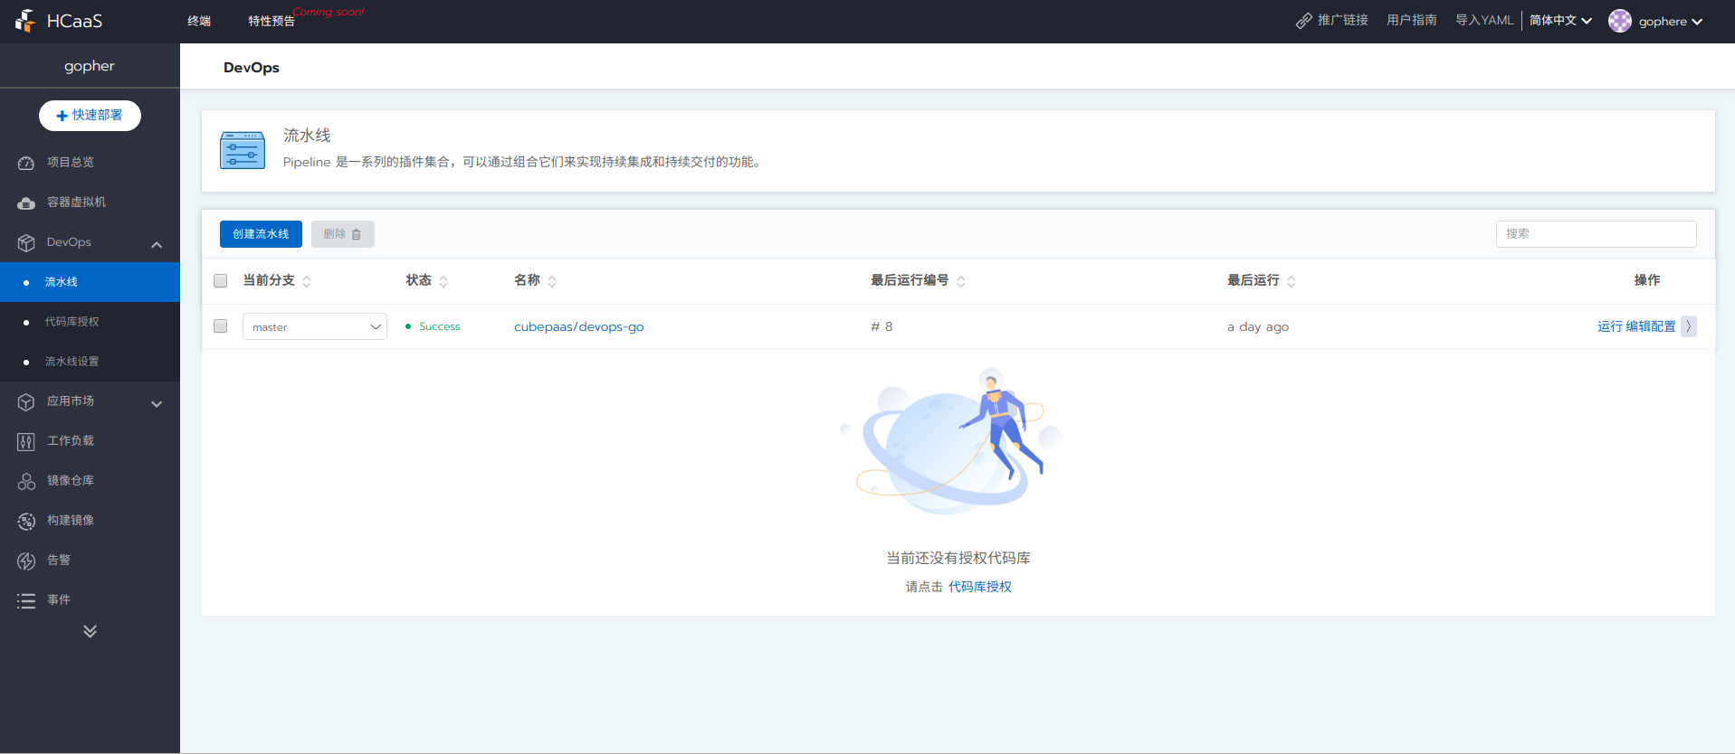Open the 简体中文 language dropdown
1735x754 pixels.
click(1559, 21)
